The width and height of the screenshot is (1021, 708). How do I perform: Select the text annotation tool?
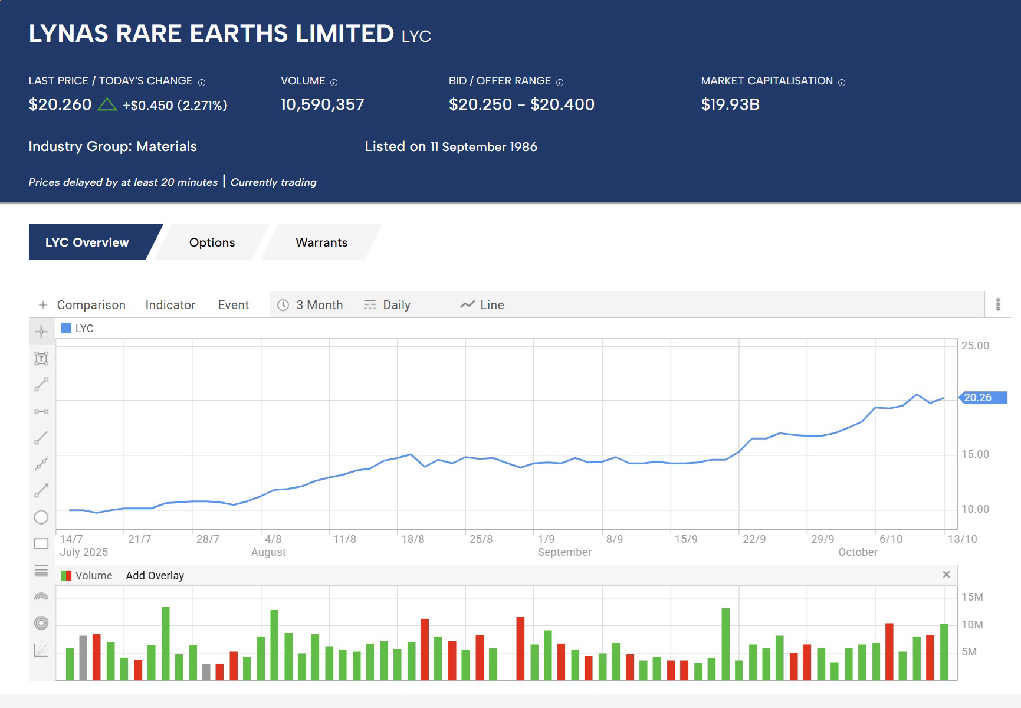click(41, 358)
